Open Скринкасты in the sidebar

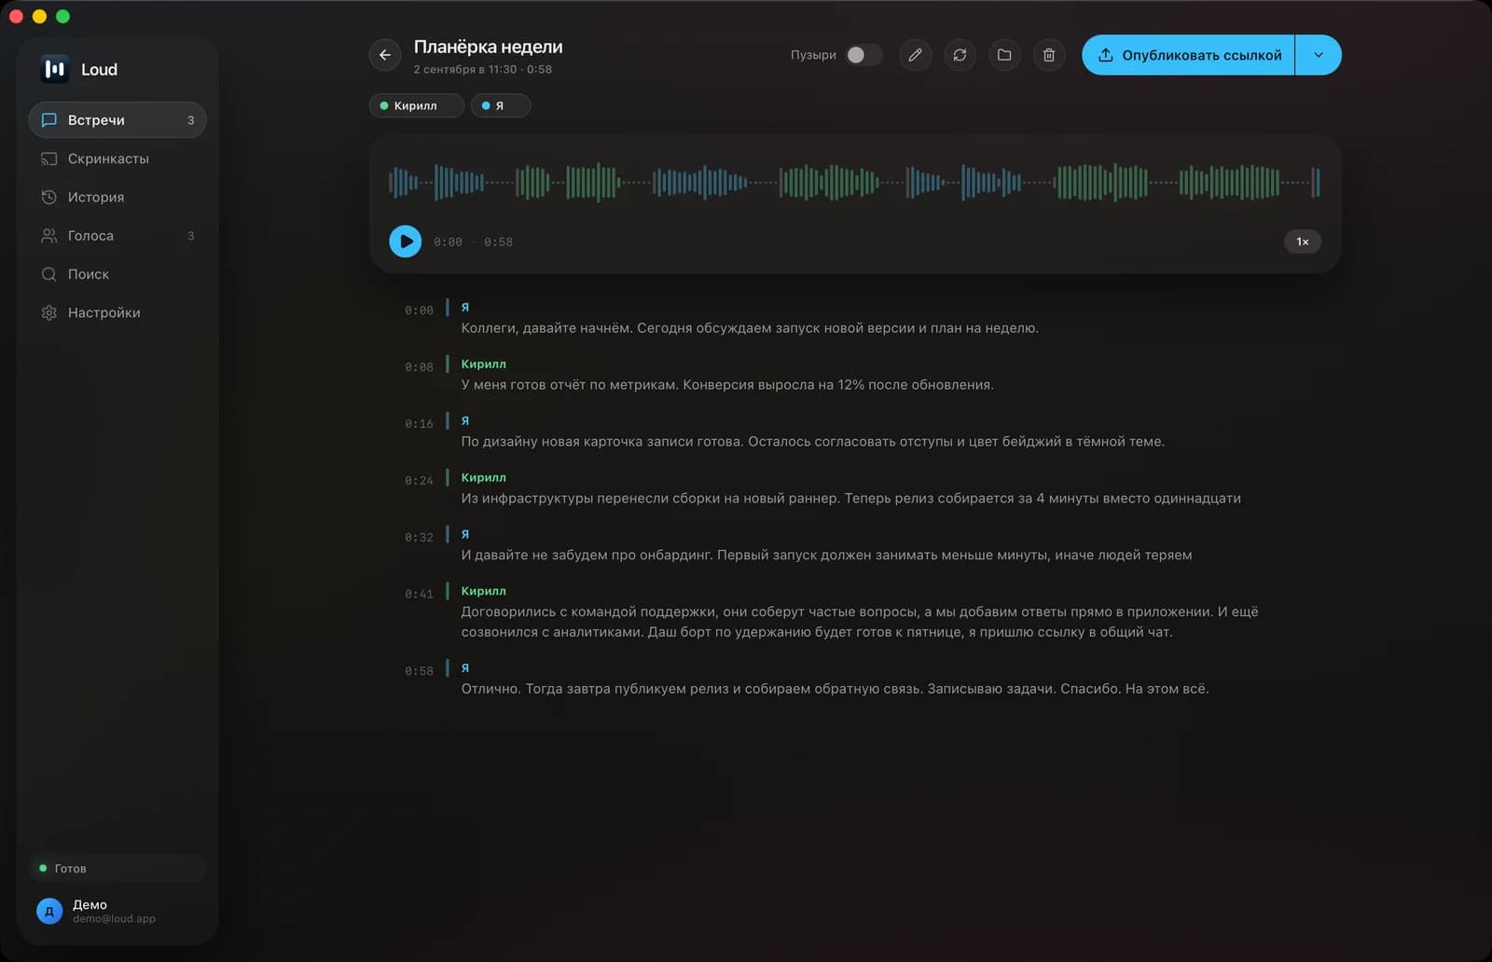coord(117,158)
